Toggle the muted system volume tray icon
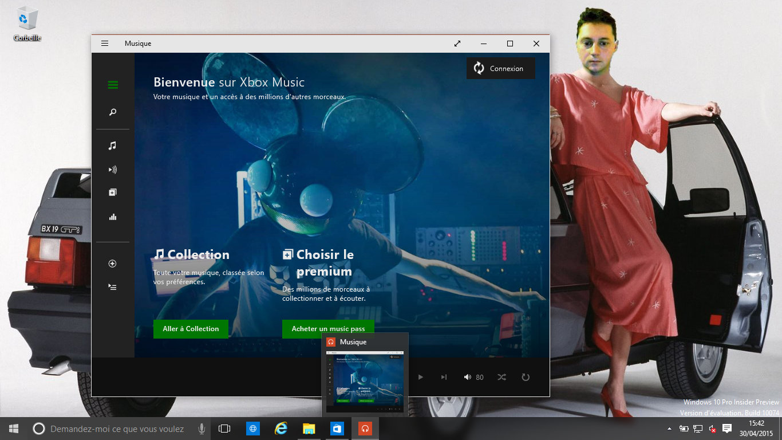Viewport: 782px width, 440px height. point(713,429)
